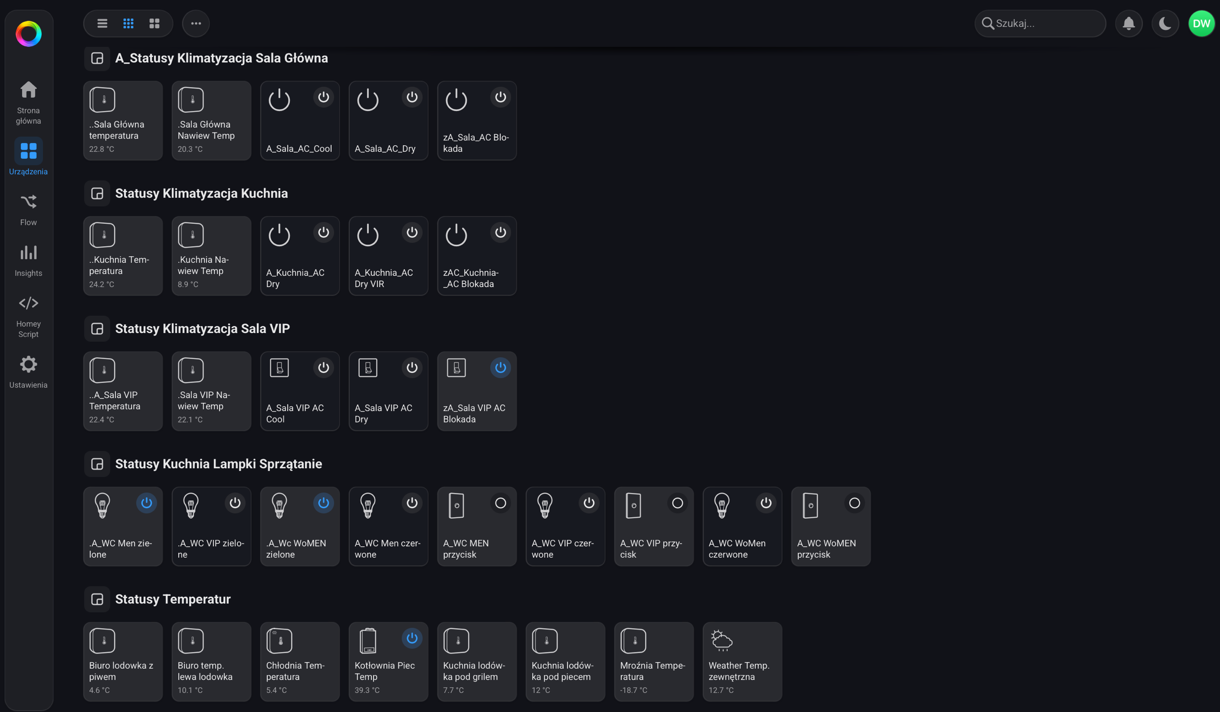Image resolution: width=1220 pixels, height=712 pixels.
Task: Click zone icon beside Statusy Klimatyzacja Sala VIP
Action: (x=97, y=330)
